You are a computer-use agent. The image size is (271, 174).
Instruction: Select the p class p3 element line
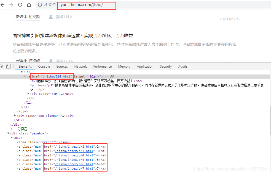pos(147,87)
